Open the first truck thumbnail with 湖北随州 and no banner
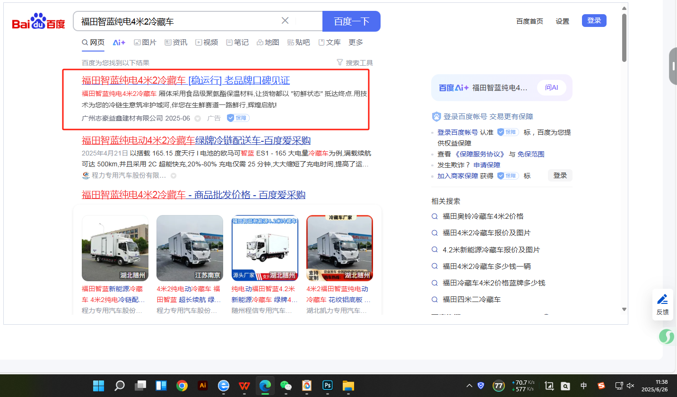 point(115,248)
